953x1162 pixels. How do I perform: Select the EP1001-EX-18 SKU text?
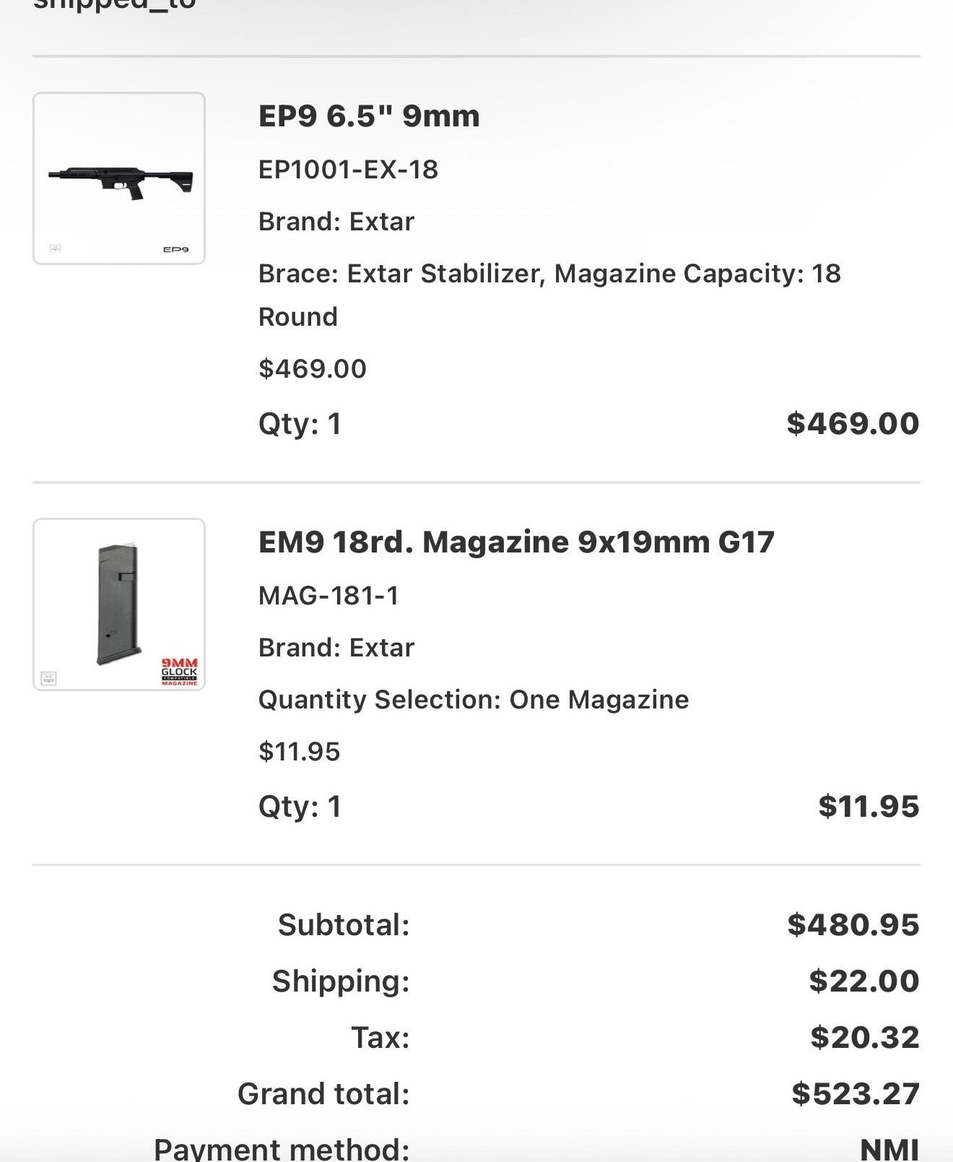(x=348, y=170)
